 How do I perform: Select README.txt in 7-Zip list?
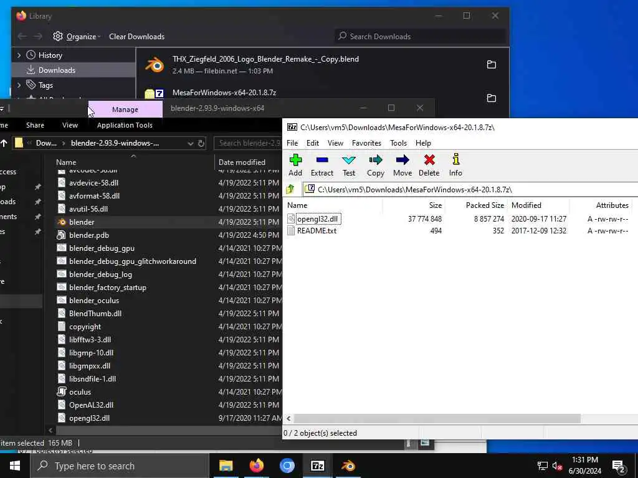tap(317, 231)
